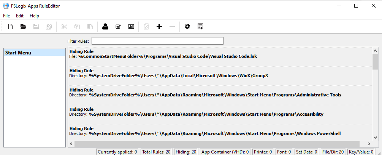Screen dimensions: 382x155
Task: Click vertical scrollbar down arrow
Action: (376, 137)
